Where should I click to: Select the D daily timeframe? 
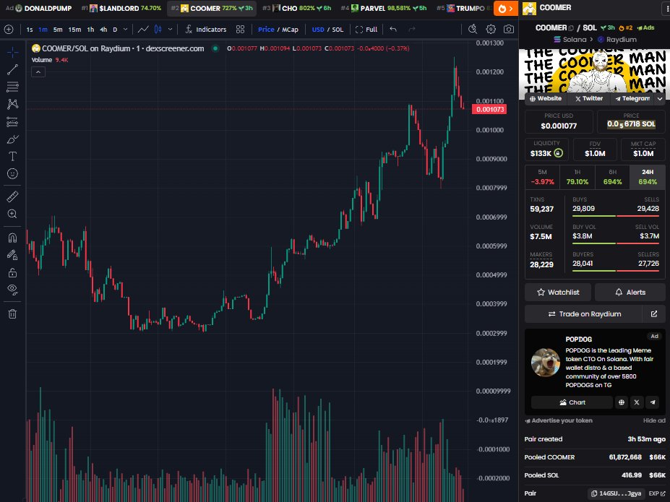pyautogui.click(x=115, y=30)
